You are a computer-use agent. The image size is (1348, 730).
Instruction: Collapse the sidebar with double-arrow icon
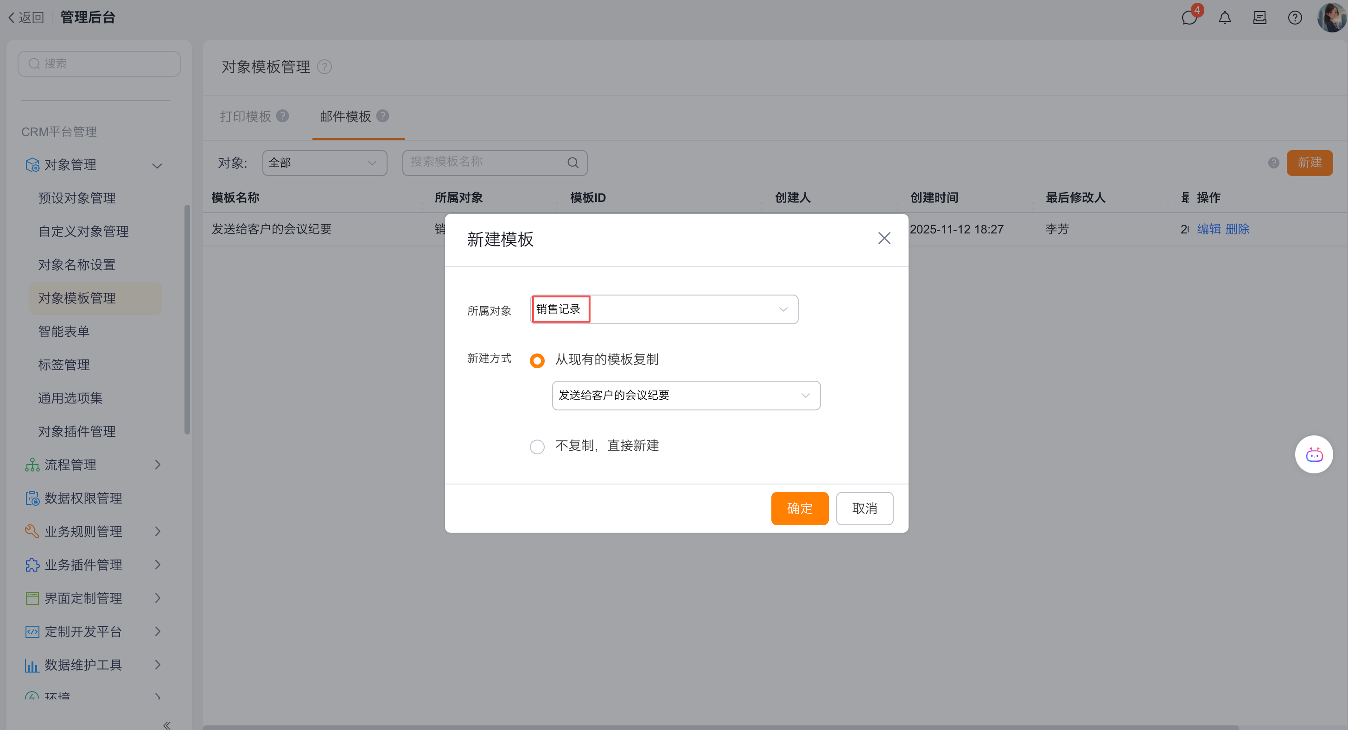click(166, 725)
